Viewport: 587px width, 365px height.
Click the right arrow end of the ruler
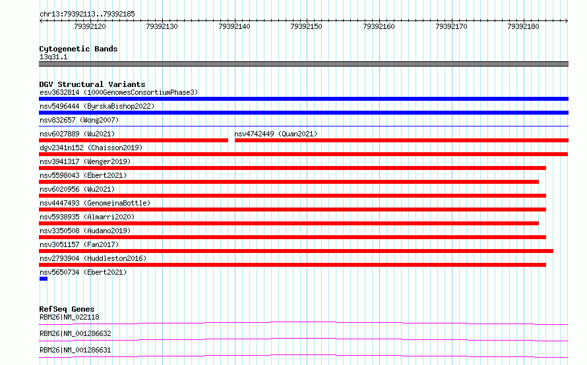[x=567, y=21]
